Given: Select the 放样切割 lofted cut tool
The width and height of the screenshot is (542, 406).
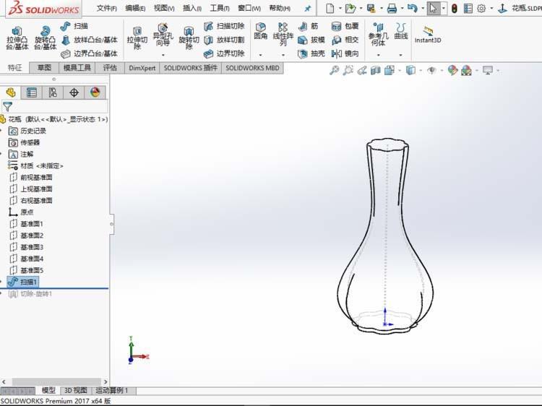Looking at the screenshot, I should click(224, 40).
